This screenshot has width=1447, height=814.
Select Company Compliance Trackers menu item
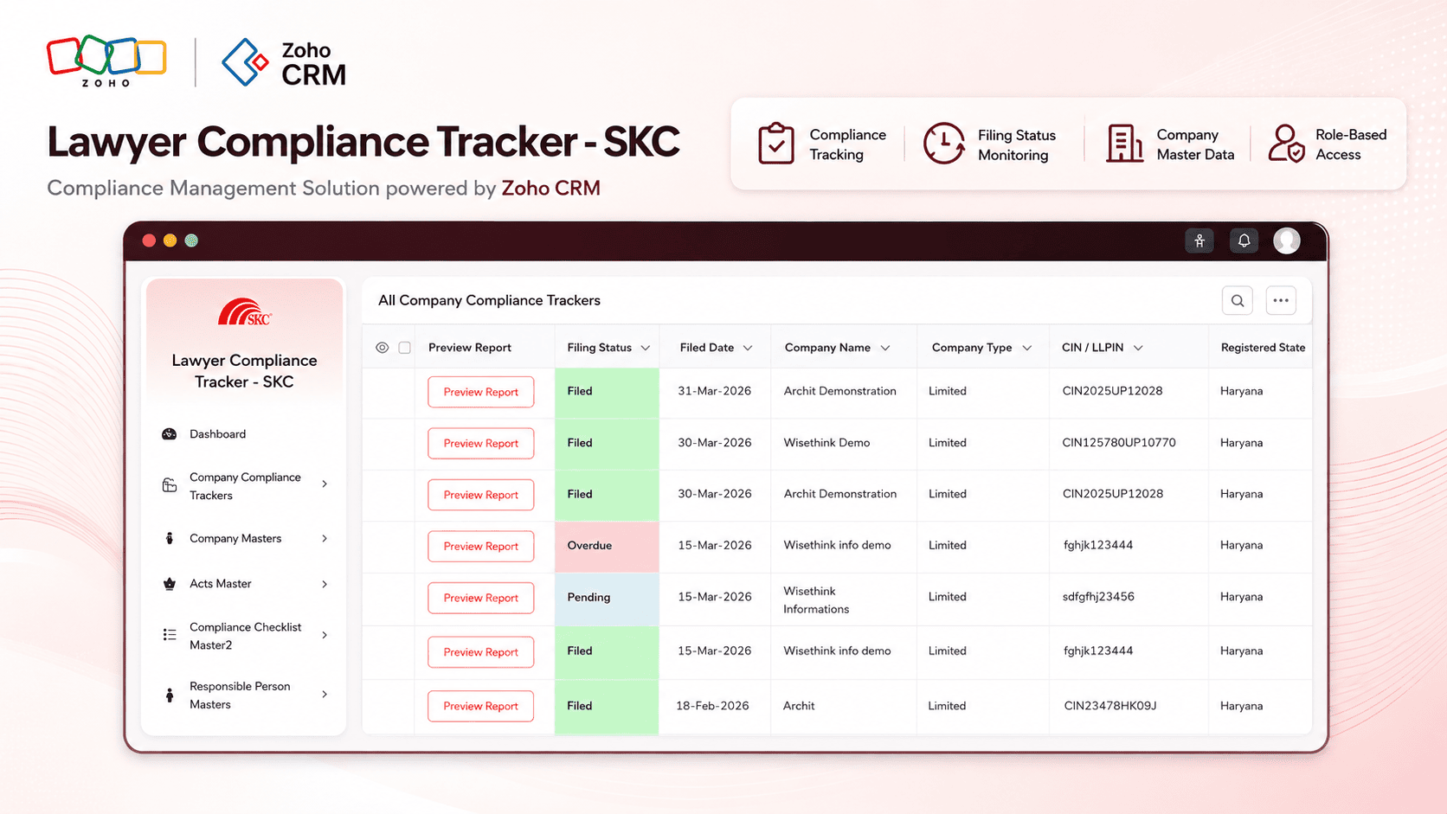pos(245,486)
